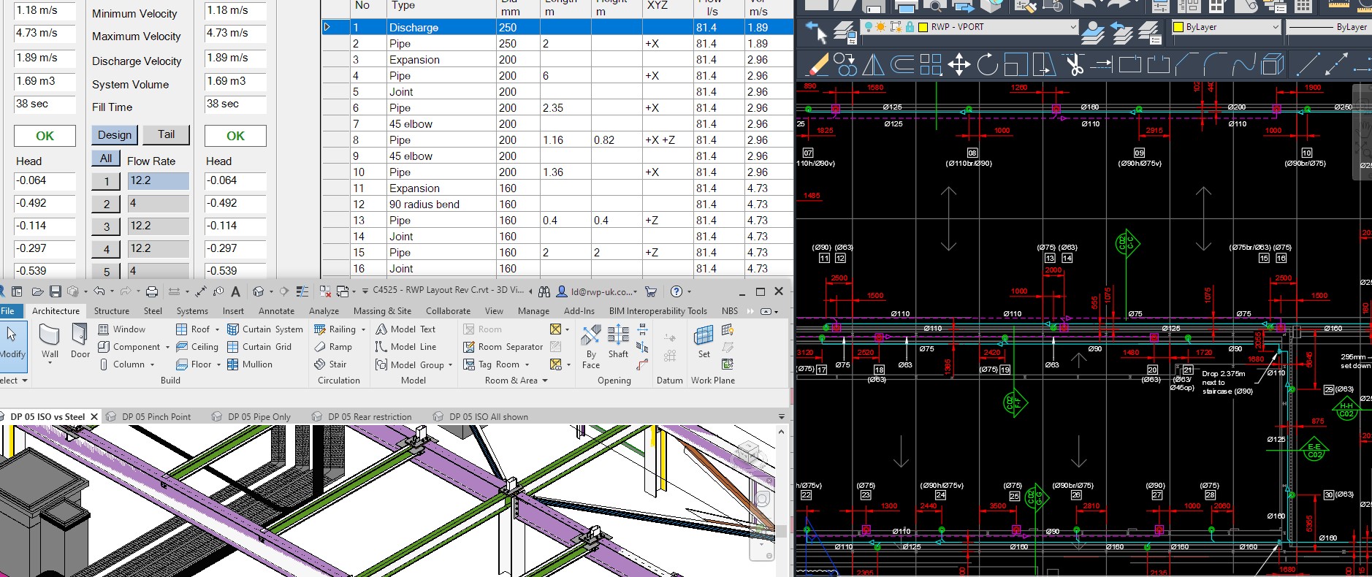
Task: Select the AutoCAD Chamfer tool
Action: coord(1187,64)
